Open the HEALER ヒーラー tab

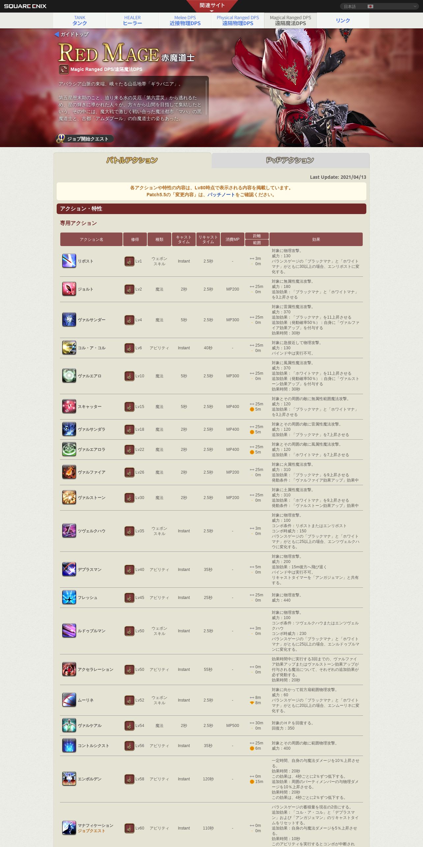[132, 20]
